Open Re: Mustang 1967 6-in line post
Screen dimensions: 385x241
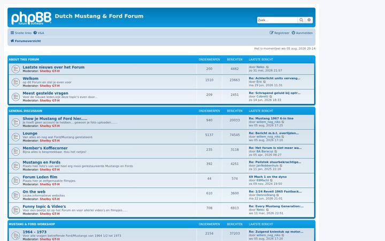click(x=271, y=118)
